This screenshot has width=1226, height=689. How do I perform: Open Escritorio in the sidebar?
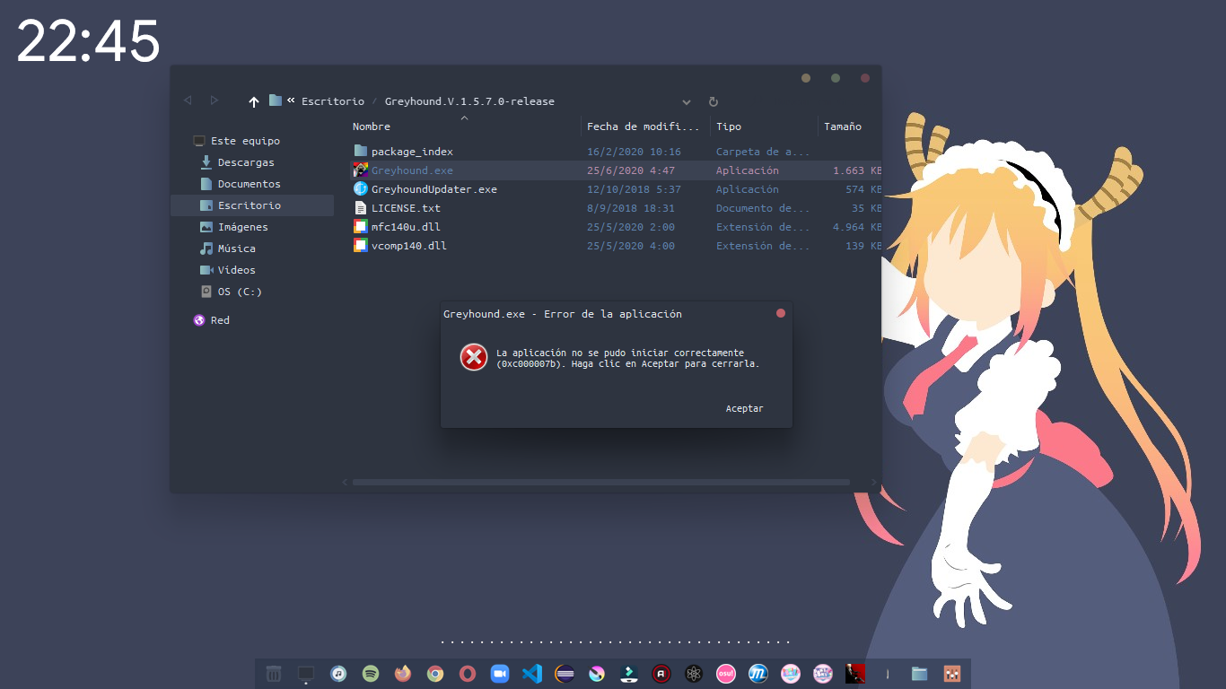click(250, 205)
